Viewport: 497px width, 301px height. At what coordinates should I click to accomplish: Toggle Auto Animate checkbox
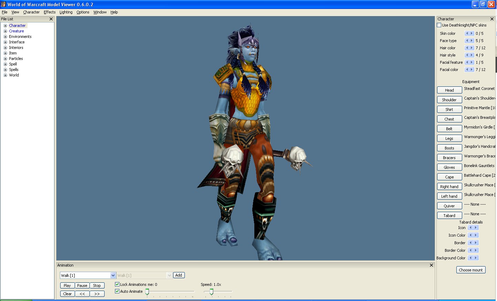(x=117, y=291)
